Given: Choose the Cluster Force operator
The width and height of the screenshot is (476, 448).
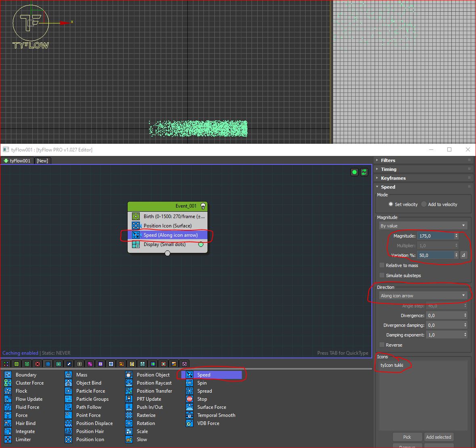Looking at the screenshot, I should pyautogui.click(x=30, y=383).
